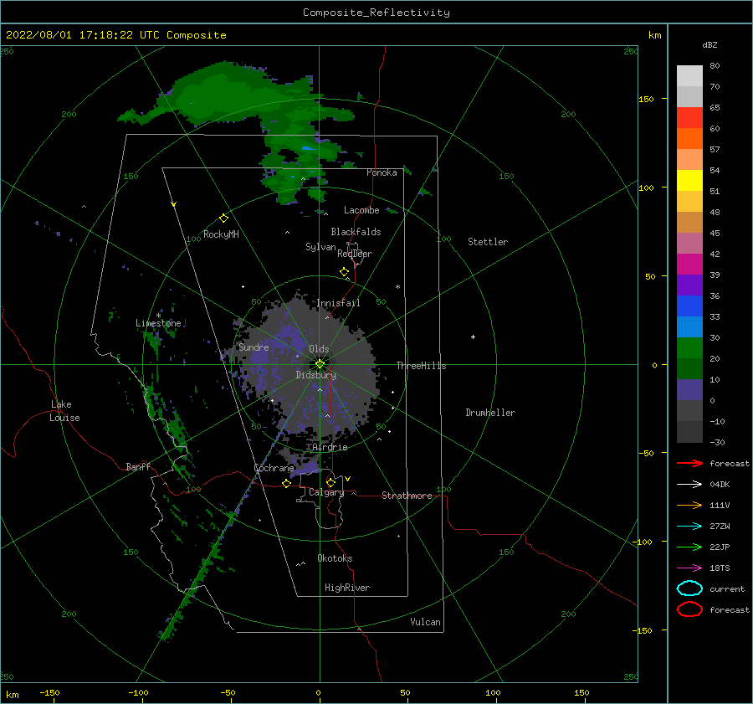753x704 pixels.
Task: Select the yellow diamond marker below RedDeer
Action: pos(344,272)
